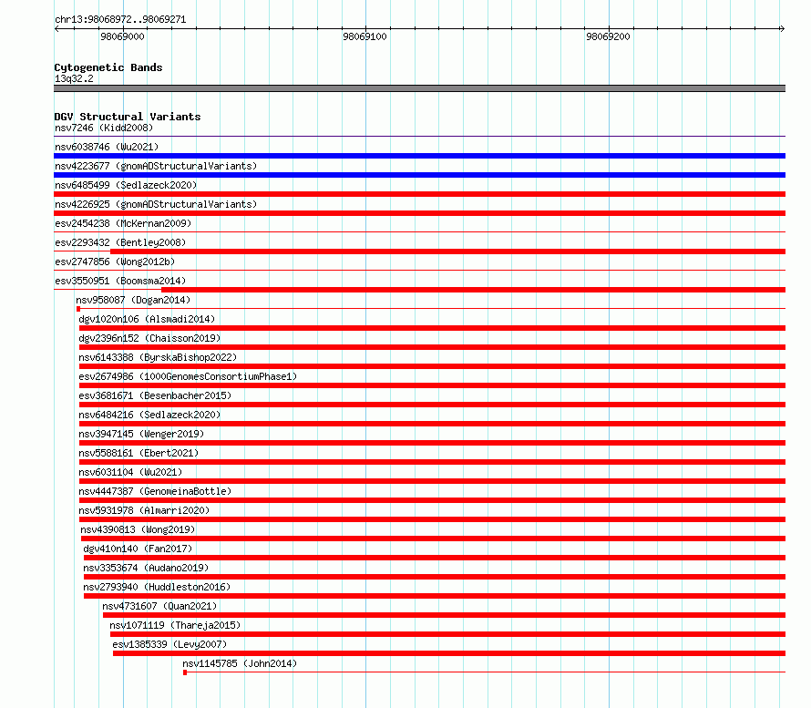The image size is (811, 708).
Task: Click the 13q32.2 band label
Action: [74, 78]
